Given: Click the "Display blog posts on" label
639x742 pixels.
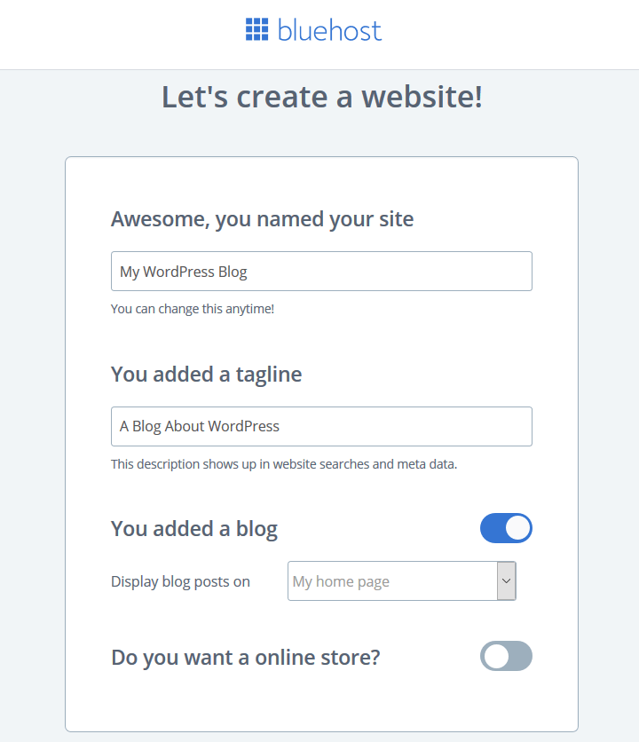Looking at the screenshot, I should coord(180,581).
